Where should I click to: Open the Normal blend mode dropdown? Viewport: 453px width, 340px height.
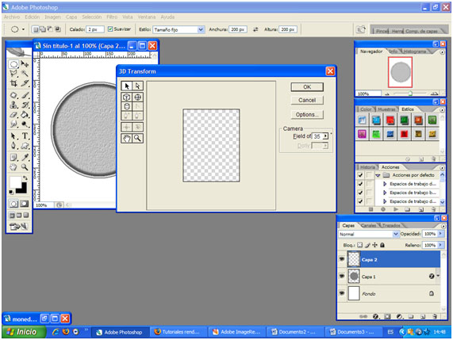point(368,234)
